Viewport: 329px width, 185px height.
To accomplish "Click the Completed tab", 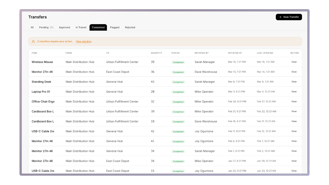I will click(98, 27).
